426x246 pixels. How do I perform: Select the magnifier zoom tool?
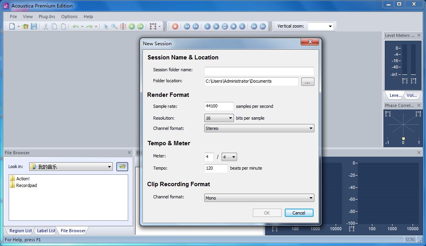[114, 26]
